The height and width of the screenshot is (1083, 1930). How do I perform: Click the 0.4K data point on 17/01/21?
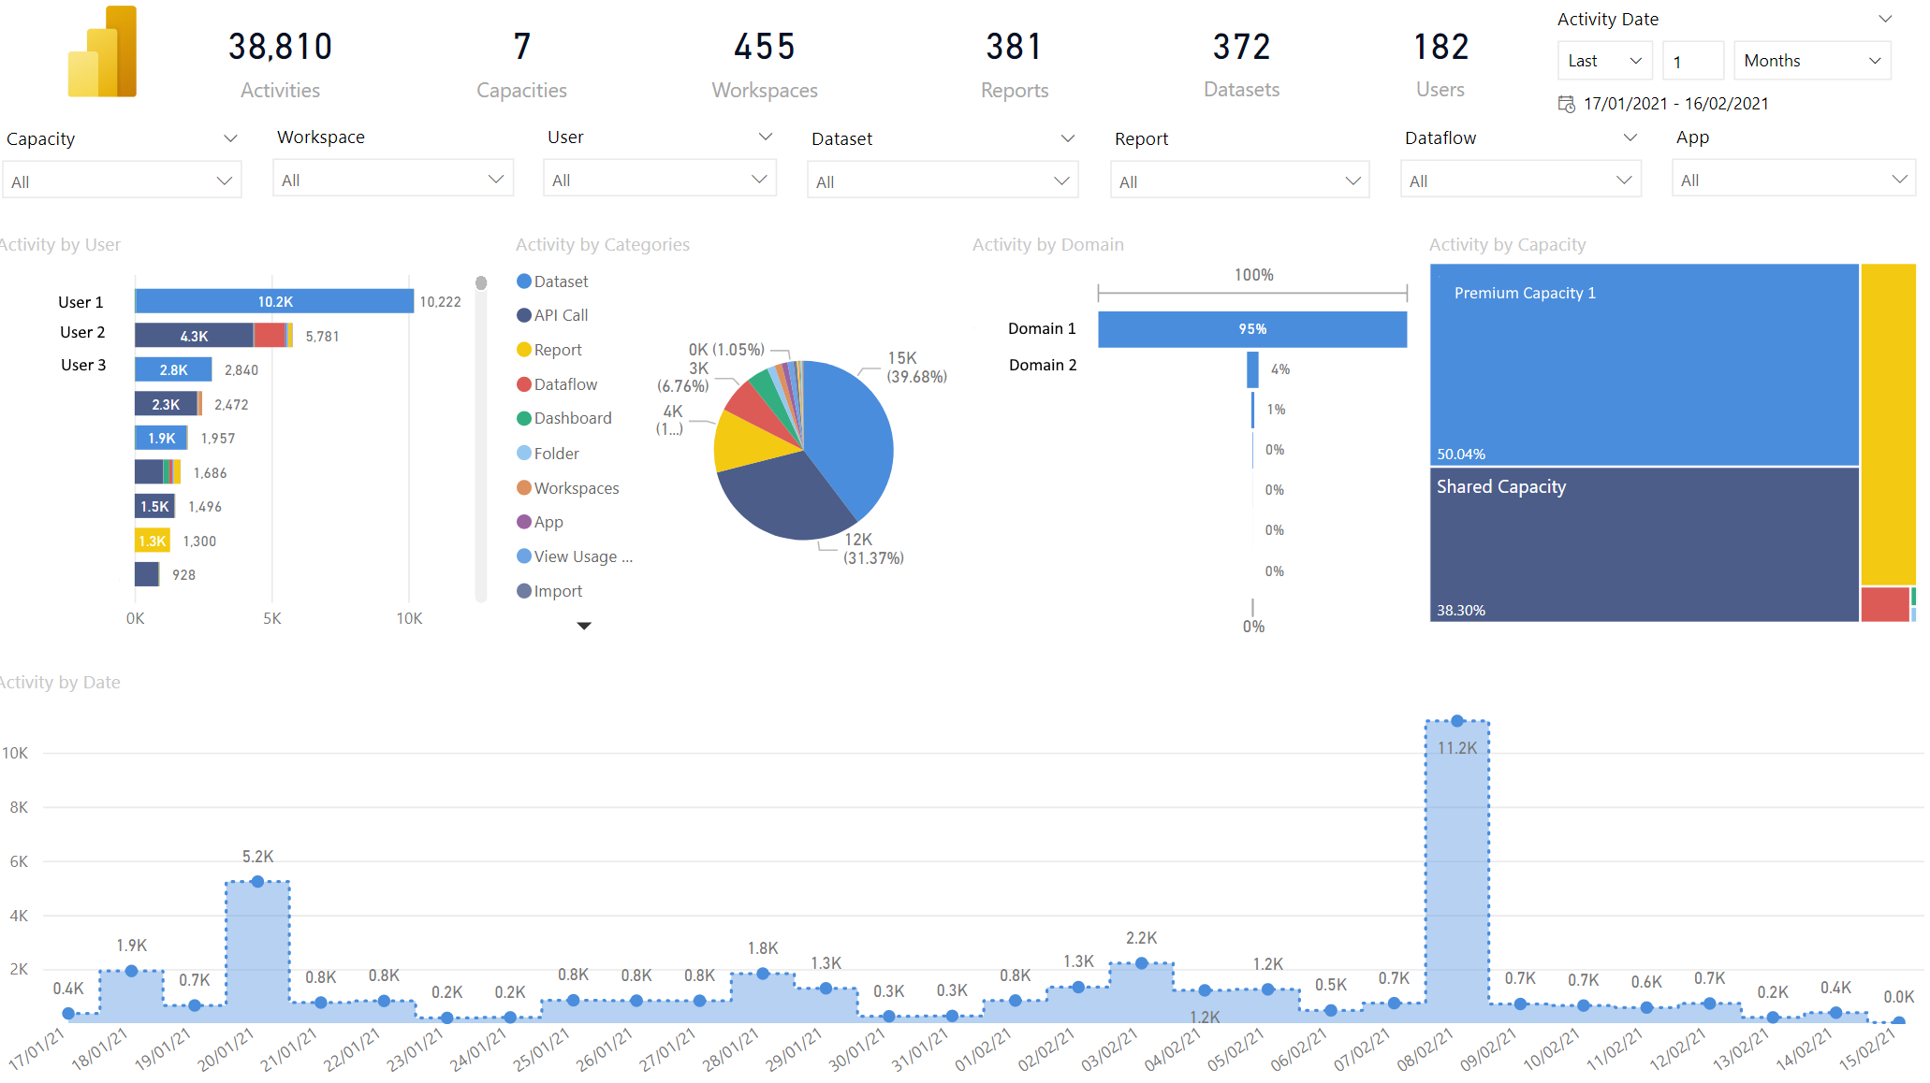coord(68,1014)
